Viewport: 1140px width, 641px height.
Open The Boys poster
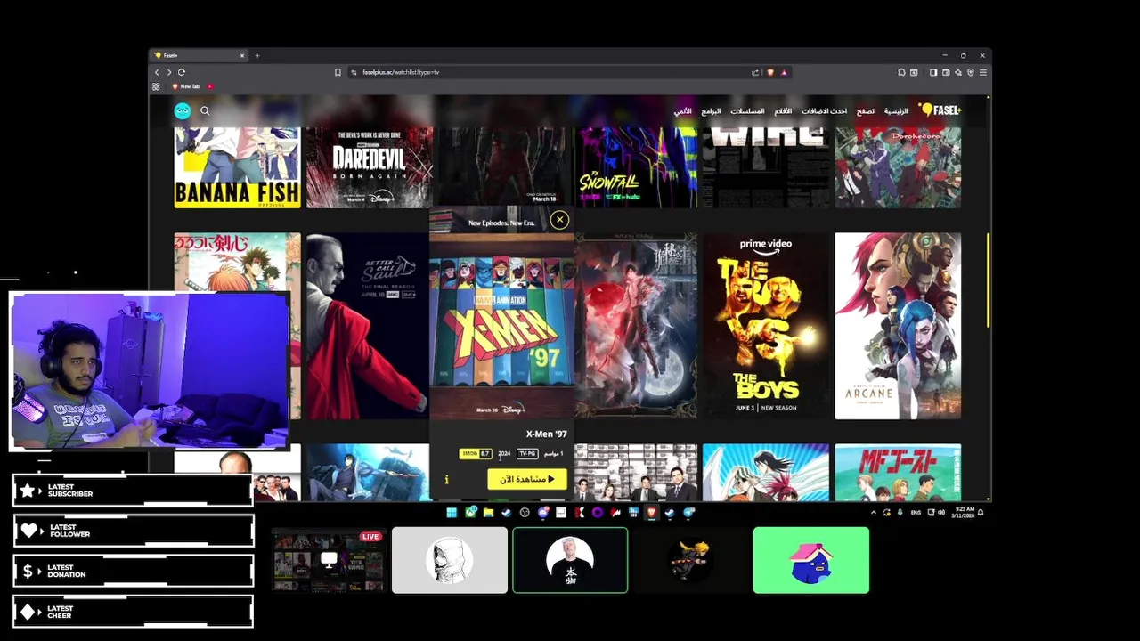[x=765, y=326]
